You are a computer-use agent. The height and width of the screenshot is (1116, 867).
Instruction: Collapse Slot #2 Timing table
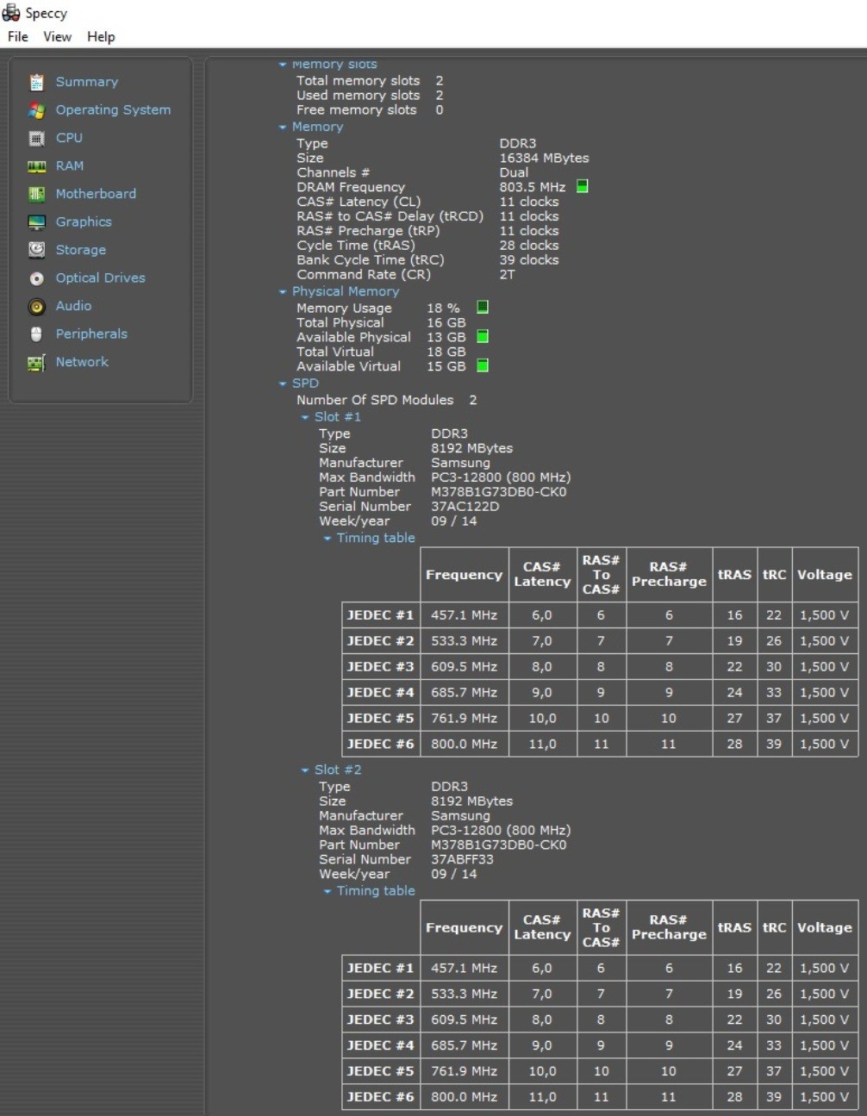327,892
